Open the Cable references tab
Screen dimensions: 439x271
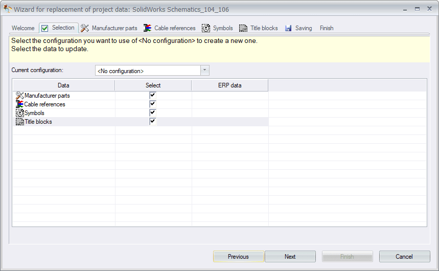(175, 28)
